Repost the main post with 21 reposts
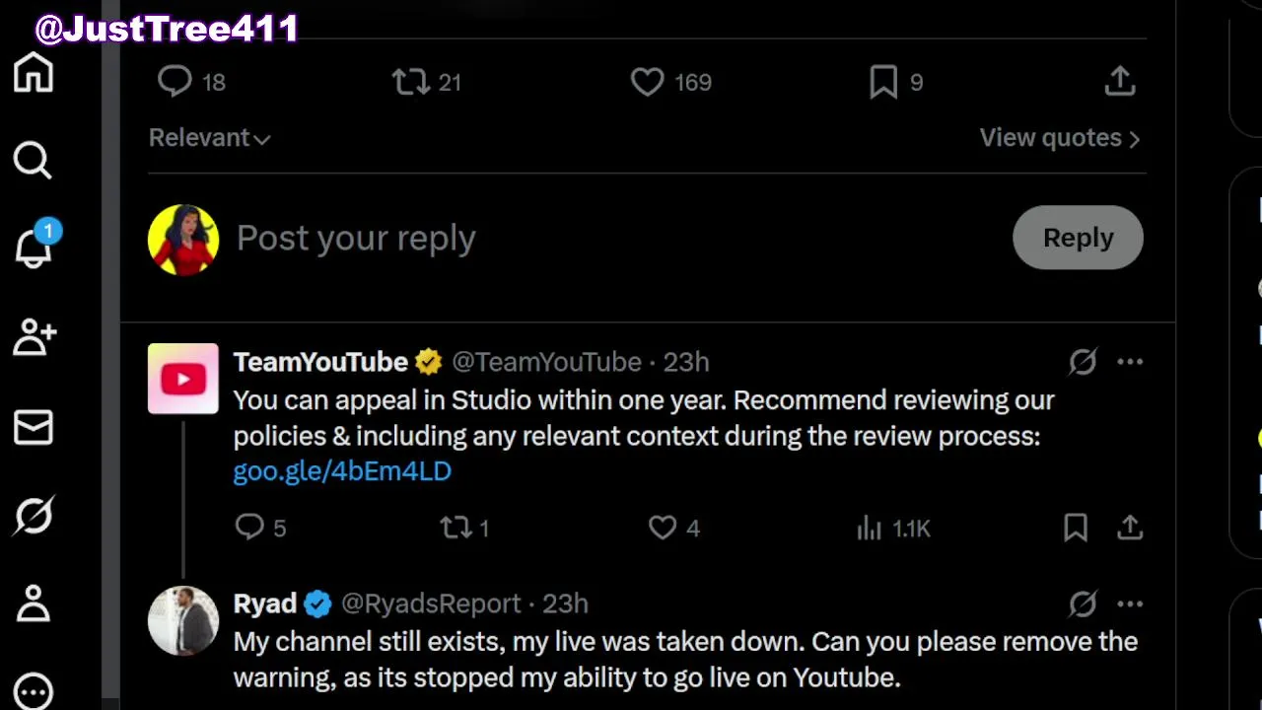The height and width of the screenshot is (710, 1262). [x=410, y=82]
